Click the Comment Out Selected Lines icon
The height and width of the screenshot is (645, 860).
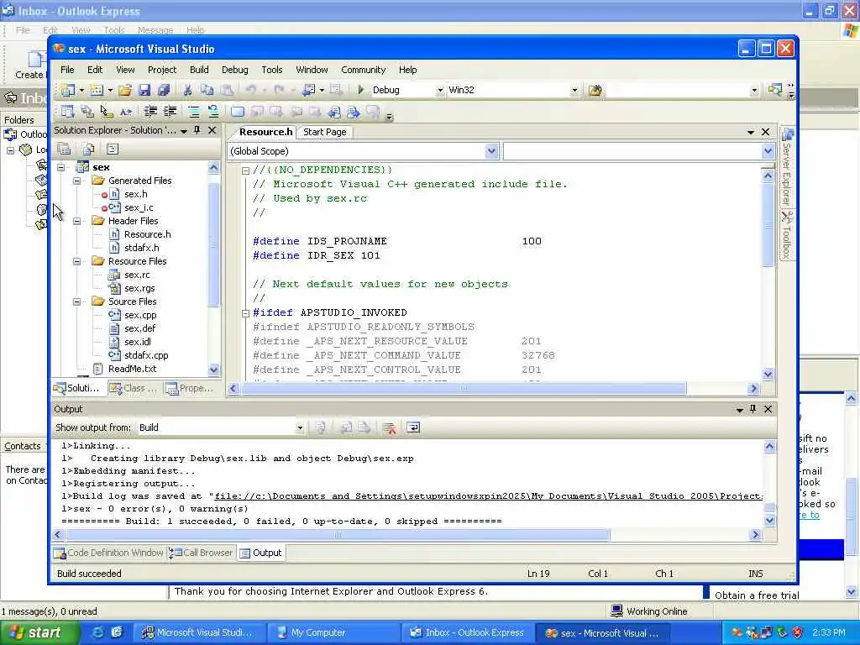pyautogui.click(x=194, y=112)
